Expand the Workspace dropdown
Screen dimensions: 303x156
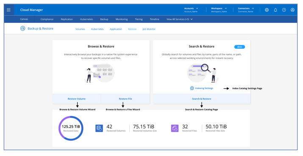click(x=219, y=10)
